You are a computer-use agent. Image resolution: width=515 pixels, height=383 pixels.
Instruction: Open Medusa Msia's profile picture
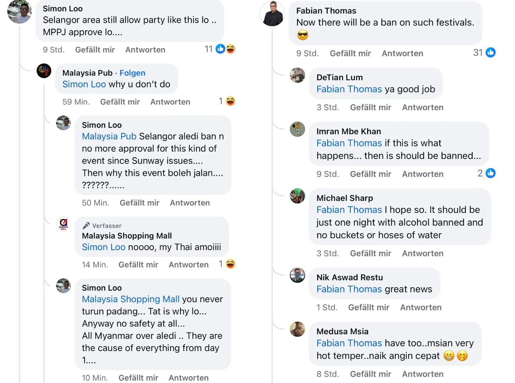[x=297, y=329]
